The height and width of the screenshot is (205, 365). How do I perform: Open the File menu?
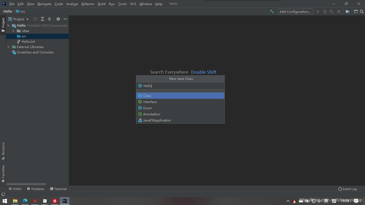click(12, 4)
